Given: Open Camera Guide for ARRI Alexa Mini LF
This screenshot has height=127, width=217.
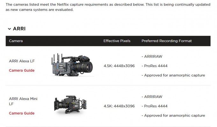Looking at the screenshot, I should pos(22,113).
